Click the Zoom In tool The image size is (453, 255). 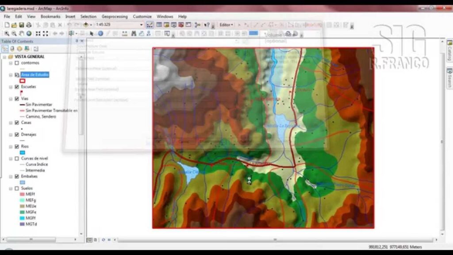(x=7, y=33)
